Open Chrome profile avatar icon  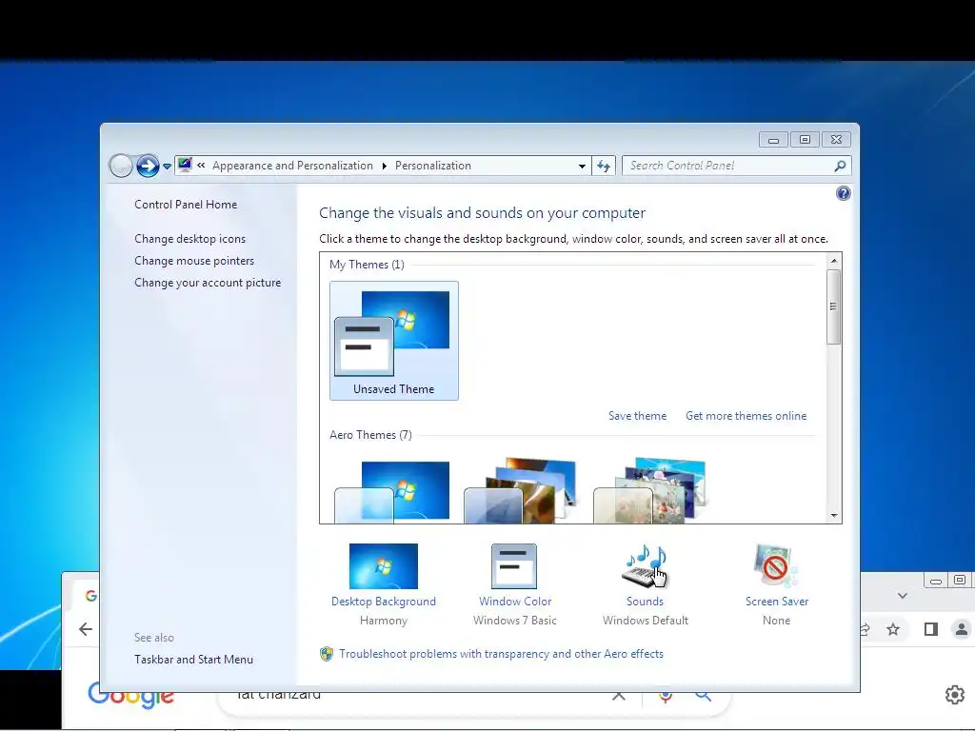(x=962, y=629)
